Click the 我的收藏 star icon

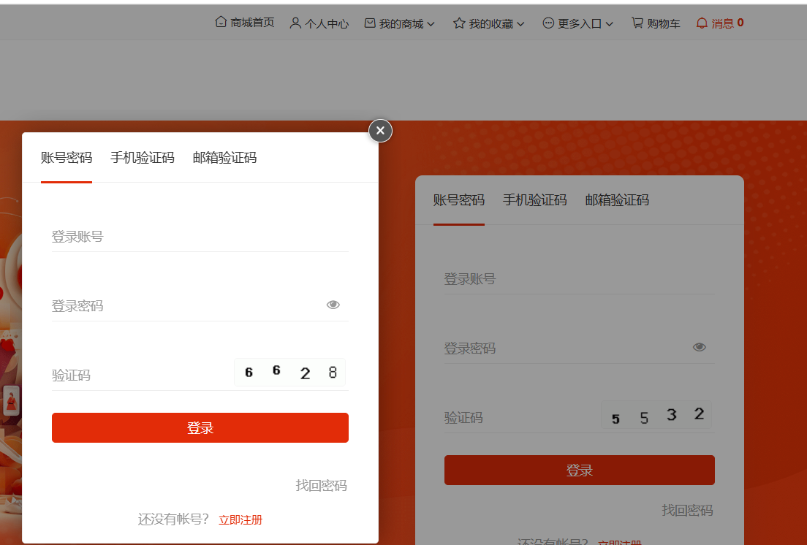pyautogui.click(x=459, y=23)
